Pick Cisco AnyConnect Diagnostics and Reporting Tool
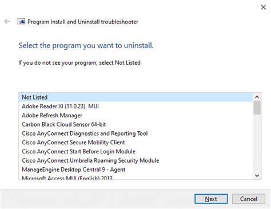271x209 pixels. (x=135, y=133)
